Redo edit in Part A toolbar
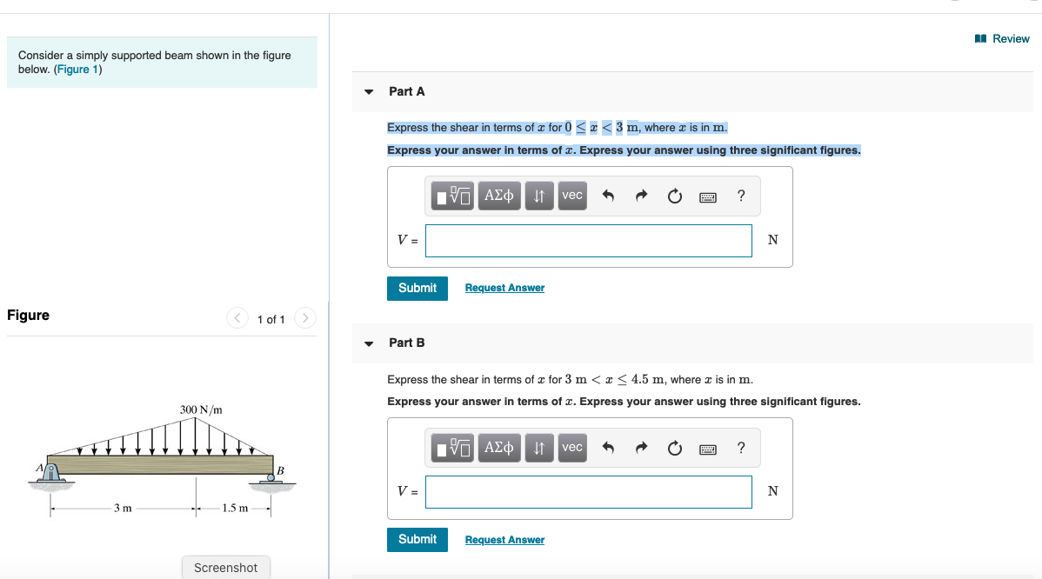Viewport: 1042px width, 579px height. (641, 196)
